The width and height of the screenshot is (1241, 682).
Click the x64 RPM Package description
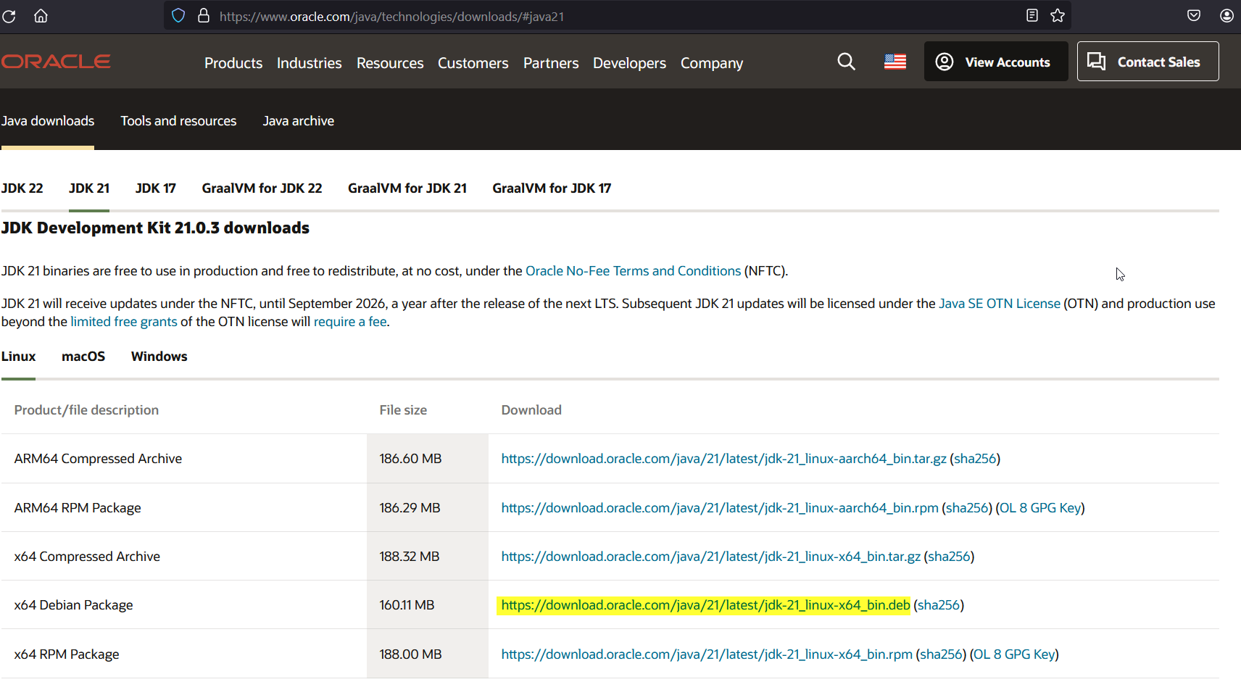click(67, 654)
